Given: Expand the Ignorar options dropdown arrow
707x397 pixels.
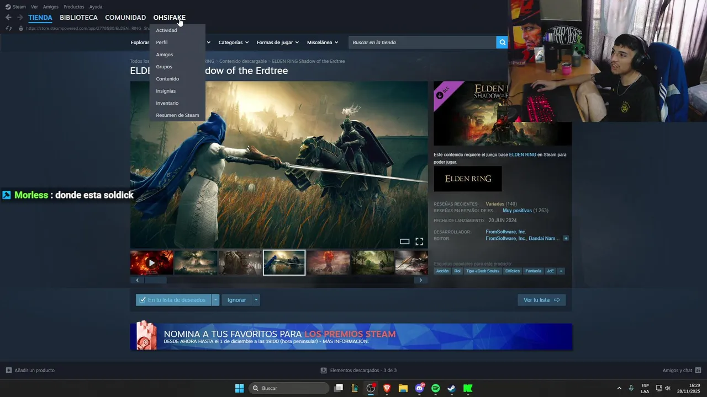Looking at the screenshot, I should [256, 300].
